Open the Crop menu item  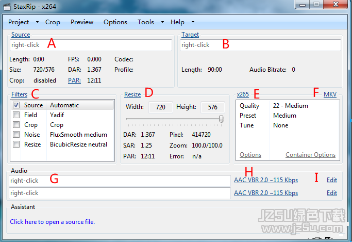coord(53,22)
